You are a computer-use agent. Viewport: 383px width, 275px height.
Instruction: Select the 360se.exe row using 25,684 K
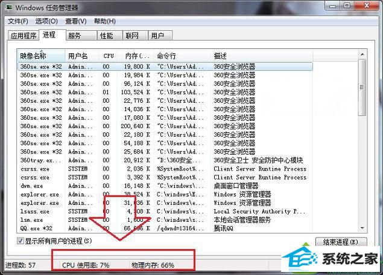pyautogui.click(x=165, y=152)
